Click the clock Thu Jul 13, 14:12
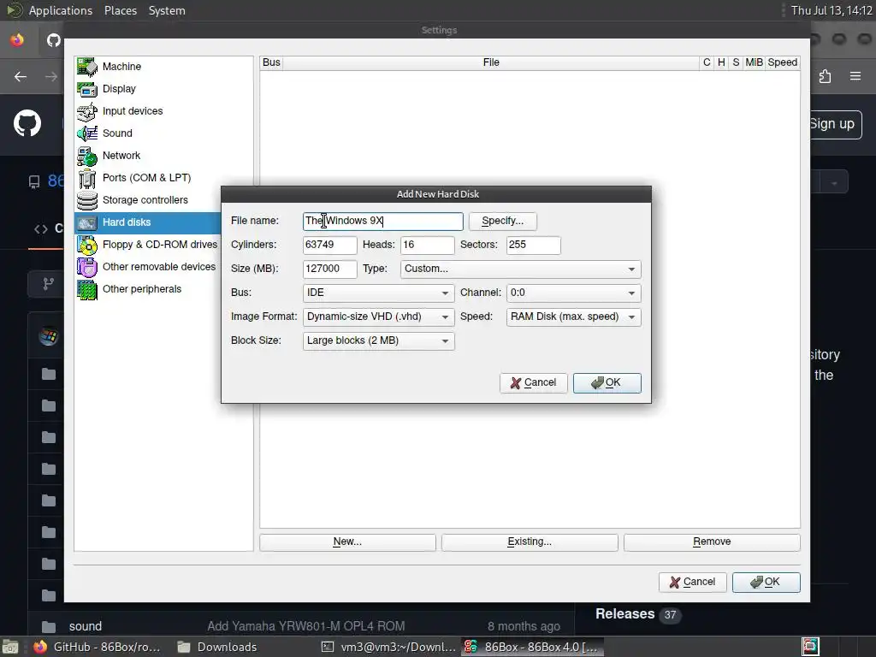Viewport: 876px width, 657px height. coord(832,10)
